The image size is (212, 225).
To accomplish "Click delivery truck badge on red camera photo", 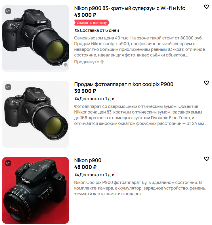I will 8,163.
